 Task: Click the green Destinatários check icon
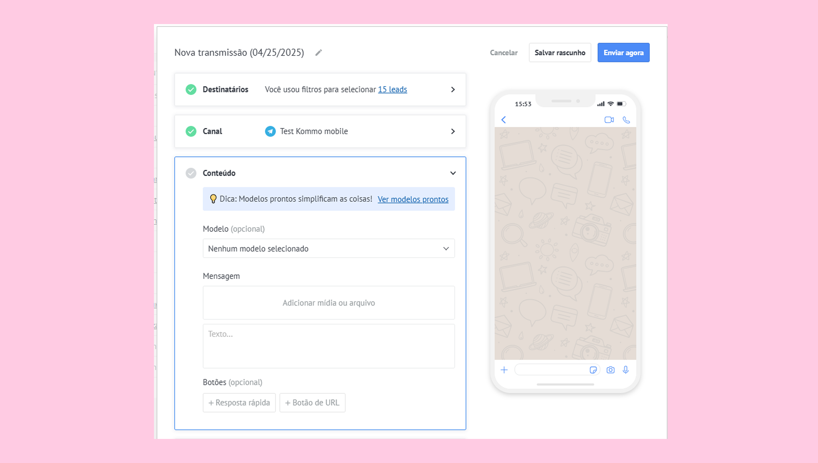click(191, 90)
